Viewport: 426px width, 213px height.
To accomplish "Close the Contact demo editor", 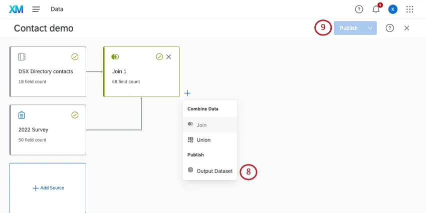I will click(406, 28).
